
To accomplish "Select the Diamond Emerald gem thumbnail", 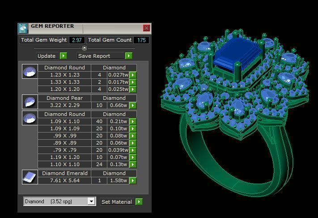I will (30, 177).
